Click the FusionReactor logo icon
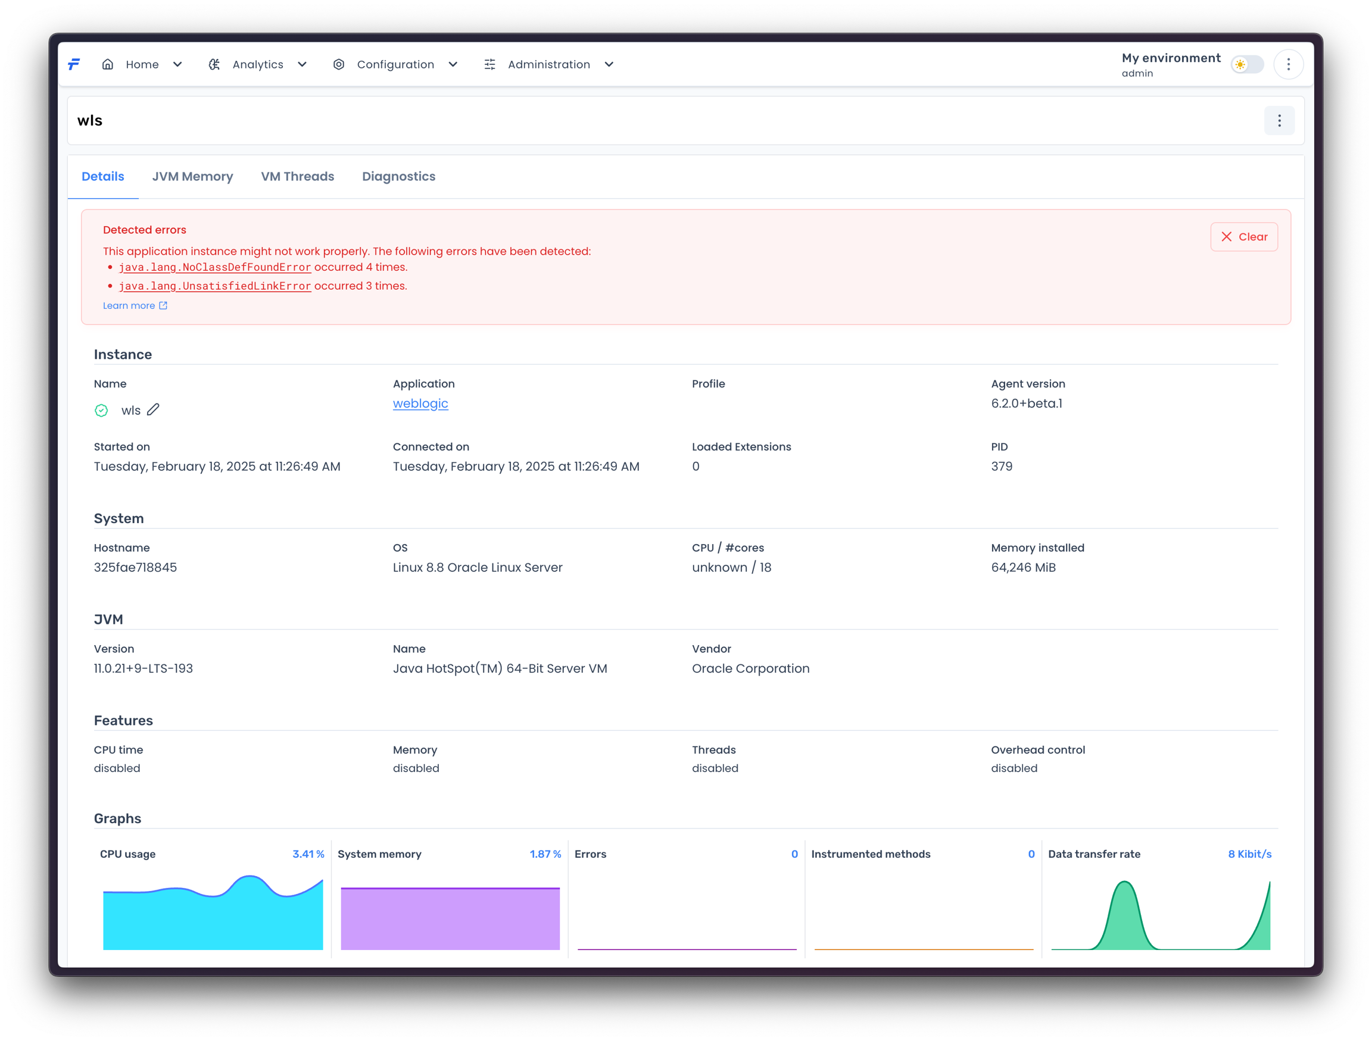The image size is (1372, 1041). 74,64
